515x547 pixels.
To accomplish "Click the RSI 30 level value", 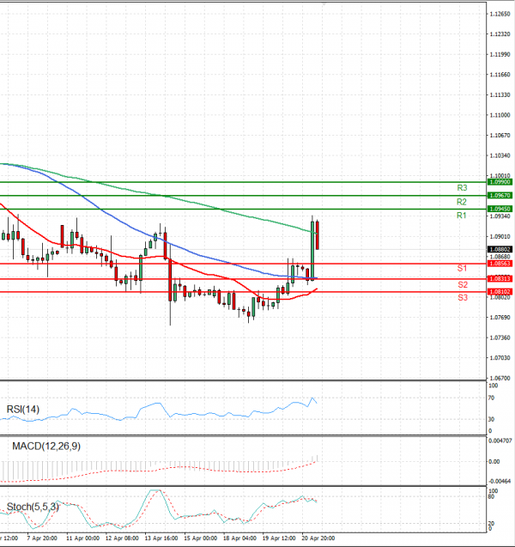I will pyautogui.click(x=491, y=419).
